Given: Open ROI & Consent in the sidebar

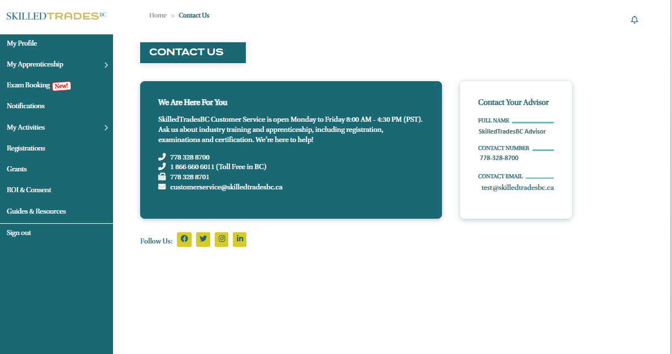Looking at the screenshot, I should (x=29, y=190).
